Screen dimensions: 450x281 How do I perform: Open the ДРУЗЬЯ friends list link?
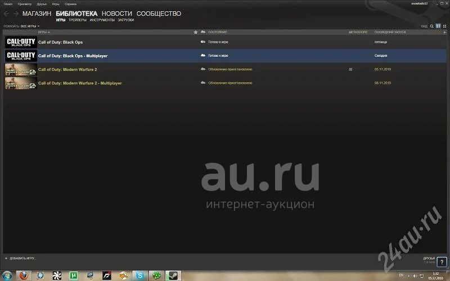(x=429, y=259)
